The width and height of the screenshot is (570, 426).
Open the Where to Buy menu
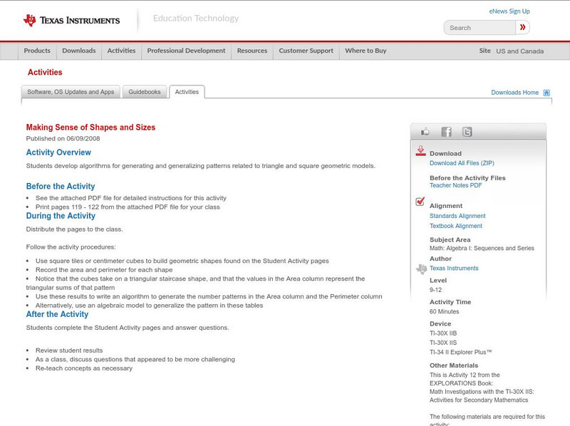coord(366,51)
